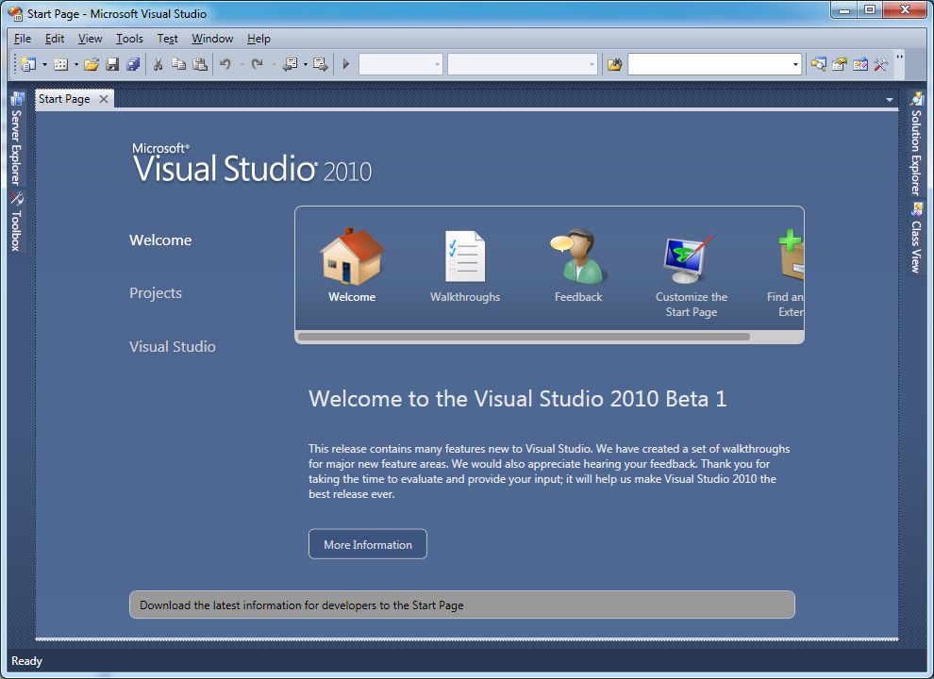Click the Welcome house icon
Screen dimensions: 934x679
tap(352, 257)
